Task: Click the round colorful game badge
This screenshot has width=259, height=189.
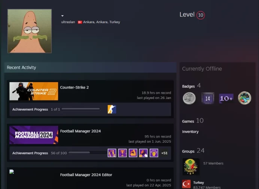Action: [x=244, y=98]
